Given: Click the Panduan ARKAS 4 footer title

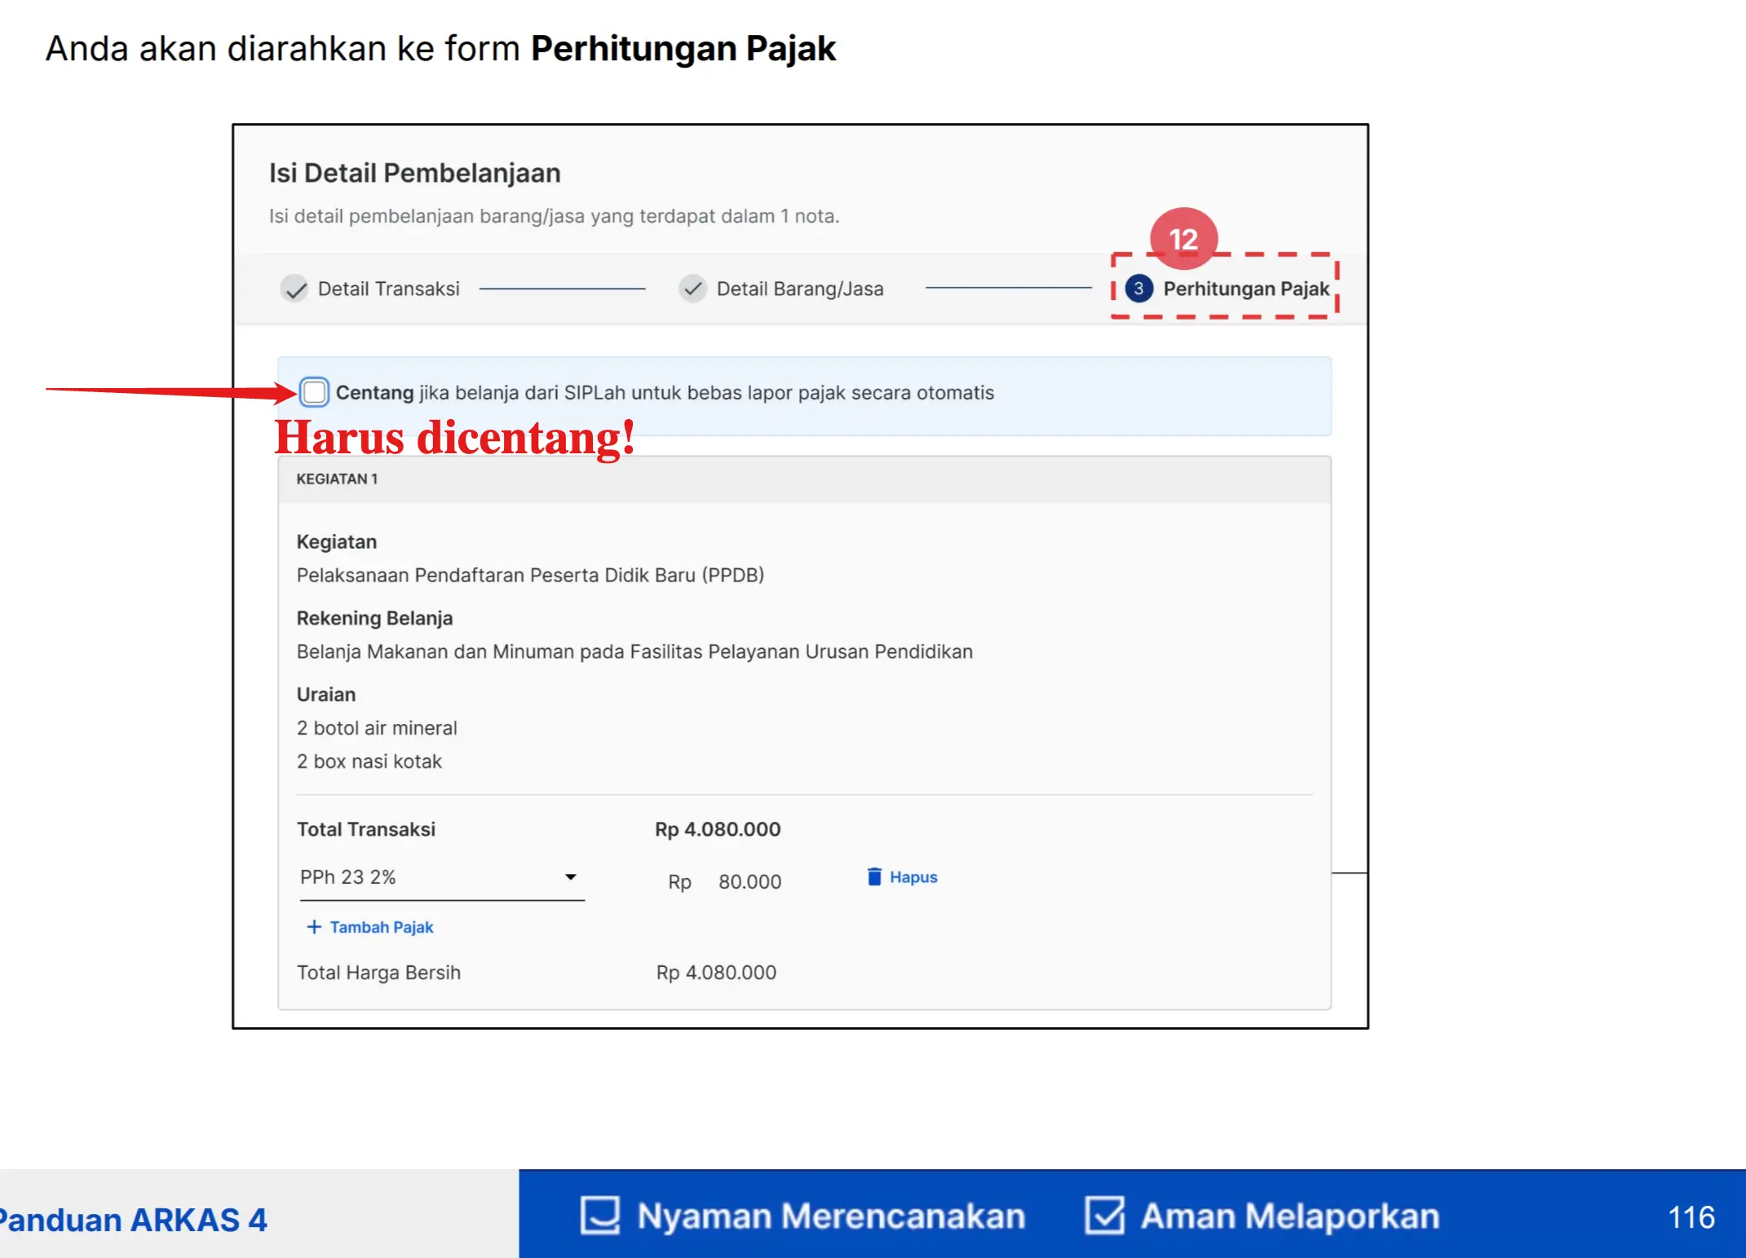Looking at the screenshot, I should (133, 1220).
